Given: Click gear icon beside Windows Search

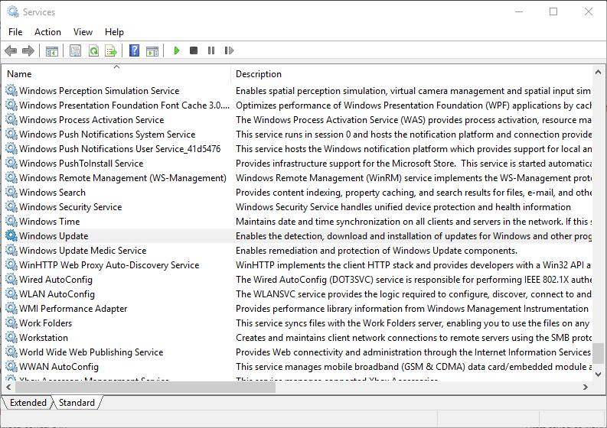Looking at the screenshot, I should (x=11, y=192).
